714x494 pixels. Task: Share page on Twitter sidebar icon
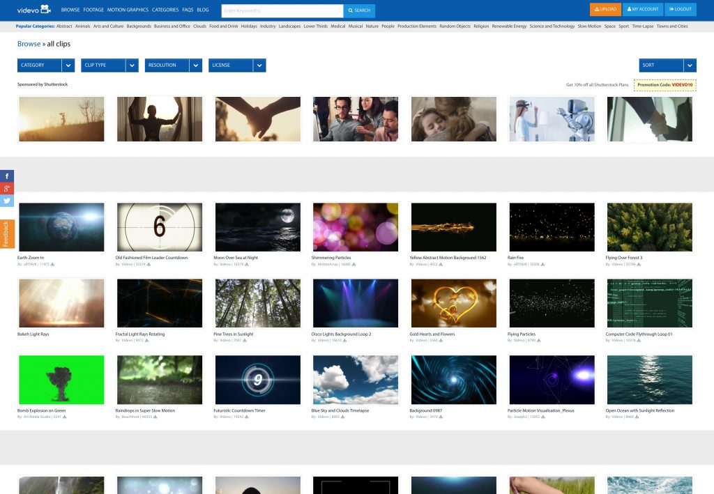point(7,201)
